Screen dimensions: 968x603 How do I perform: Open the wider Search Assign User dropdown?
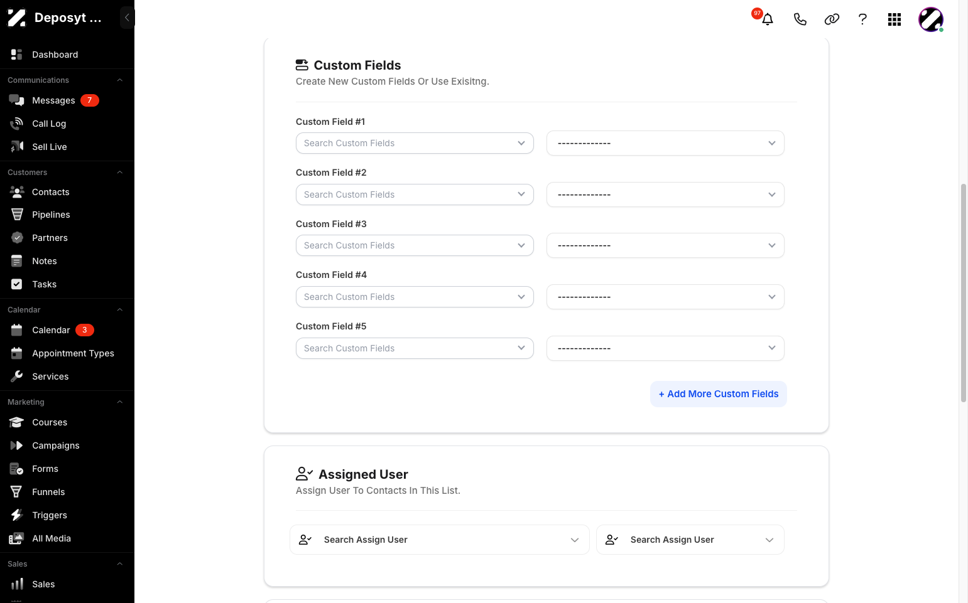(x=440, y=540)
